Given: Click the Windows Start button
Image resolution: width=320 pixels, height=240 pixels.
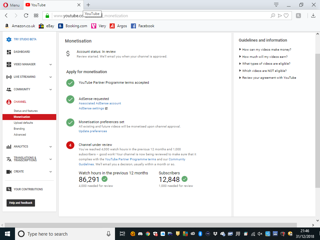Looking at the screenshot, I should pos(7,234).
